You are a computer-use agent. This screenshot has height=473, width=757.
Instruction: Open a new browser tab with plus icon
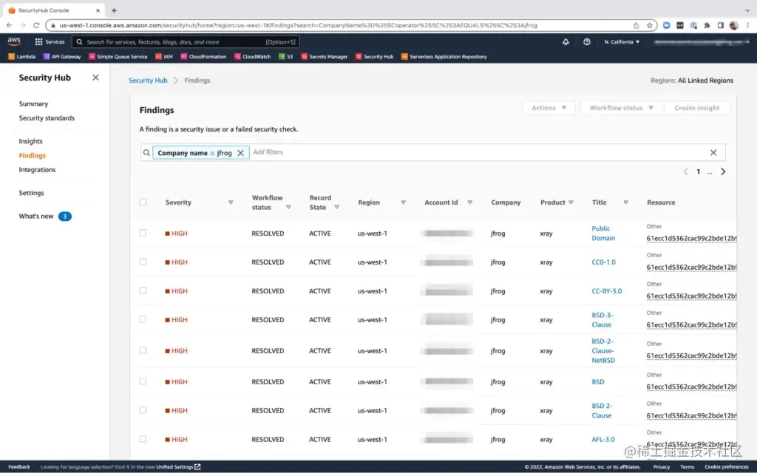coord(114,10)
